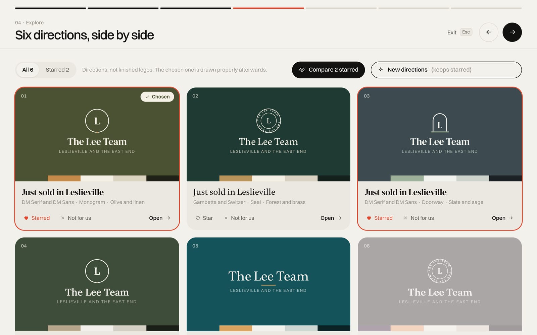537x335 pixels.
Task: Click the Esc key badge
Action: (x=466, y=32)
